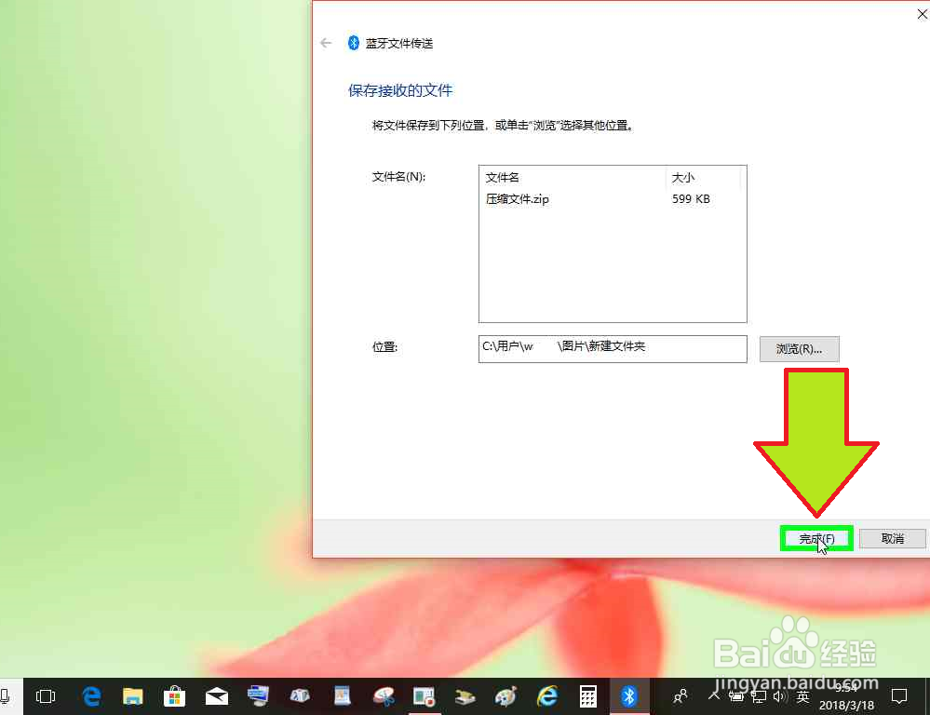The width and height of the screenshot is (930, 715).
Task: Click the volume speaker tray icon
Action: [x=779, y=696]
